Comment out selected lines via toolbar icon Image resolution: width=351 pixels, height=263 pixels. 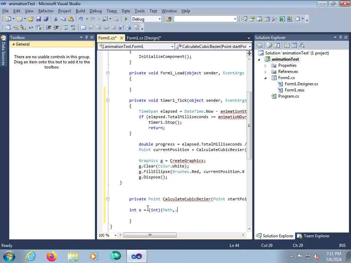tap(66, 27)
